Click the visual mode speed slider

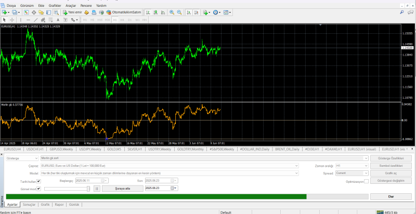pyautogui.click(x=67, y=189)
